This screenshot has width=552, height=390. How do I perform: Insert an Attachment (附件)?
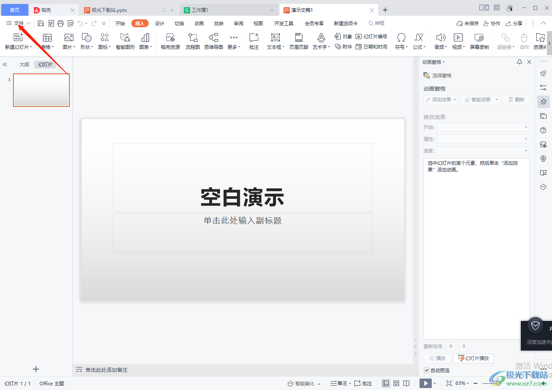coord(343,47)
